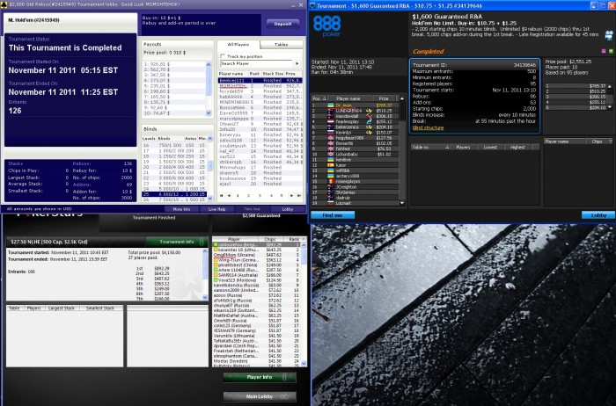Click the Lobby button in 888poker window

click(x=598, y=215)
